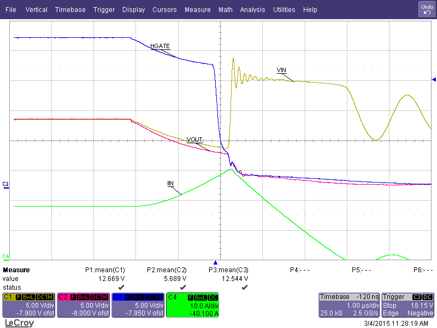Open the Measure menu
This screenshot has width=437, height=328.
click(x=197, y=10)
